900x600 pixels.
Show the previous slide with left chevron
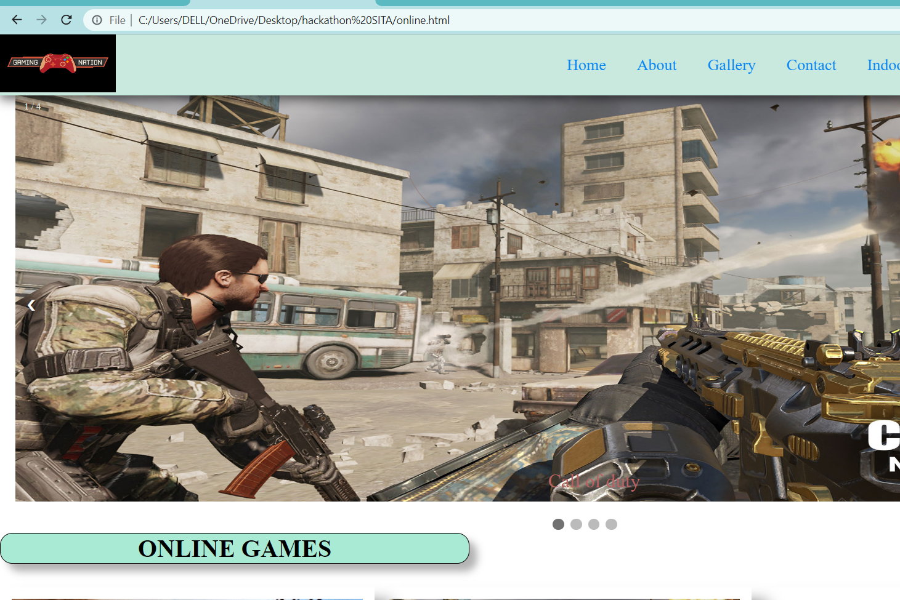[x=31, y=305]
